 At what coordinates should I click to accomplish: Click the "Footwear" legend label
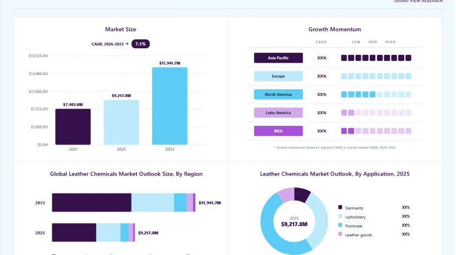pyautogui.click(x=354, y=226)
